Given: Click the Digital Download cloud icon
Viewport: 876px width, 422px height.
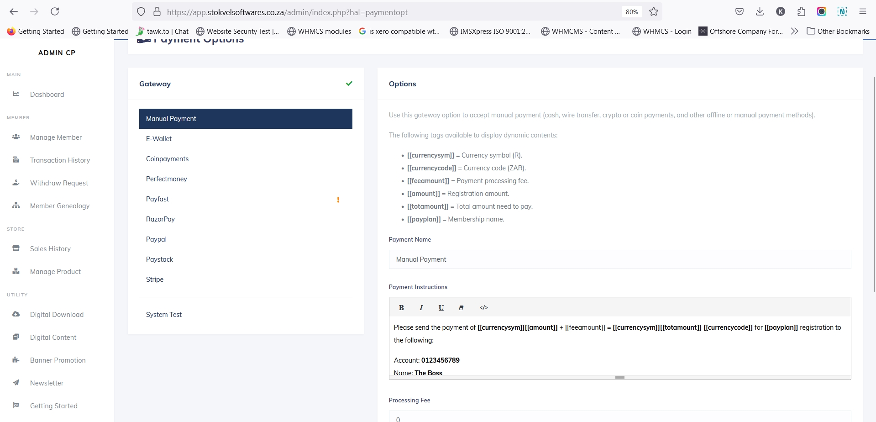Looking at the screenshot, I should coord(16,314).
